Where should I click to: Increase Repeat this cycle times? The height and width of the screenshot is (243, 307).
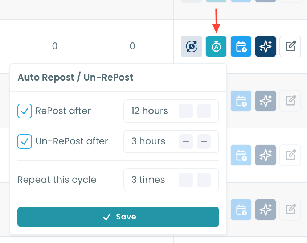(204, 180)
